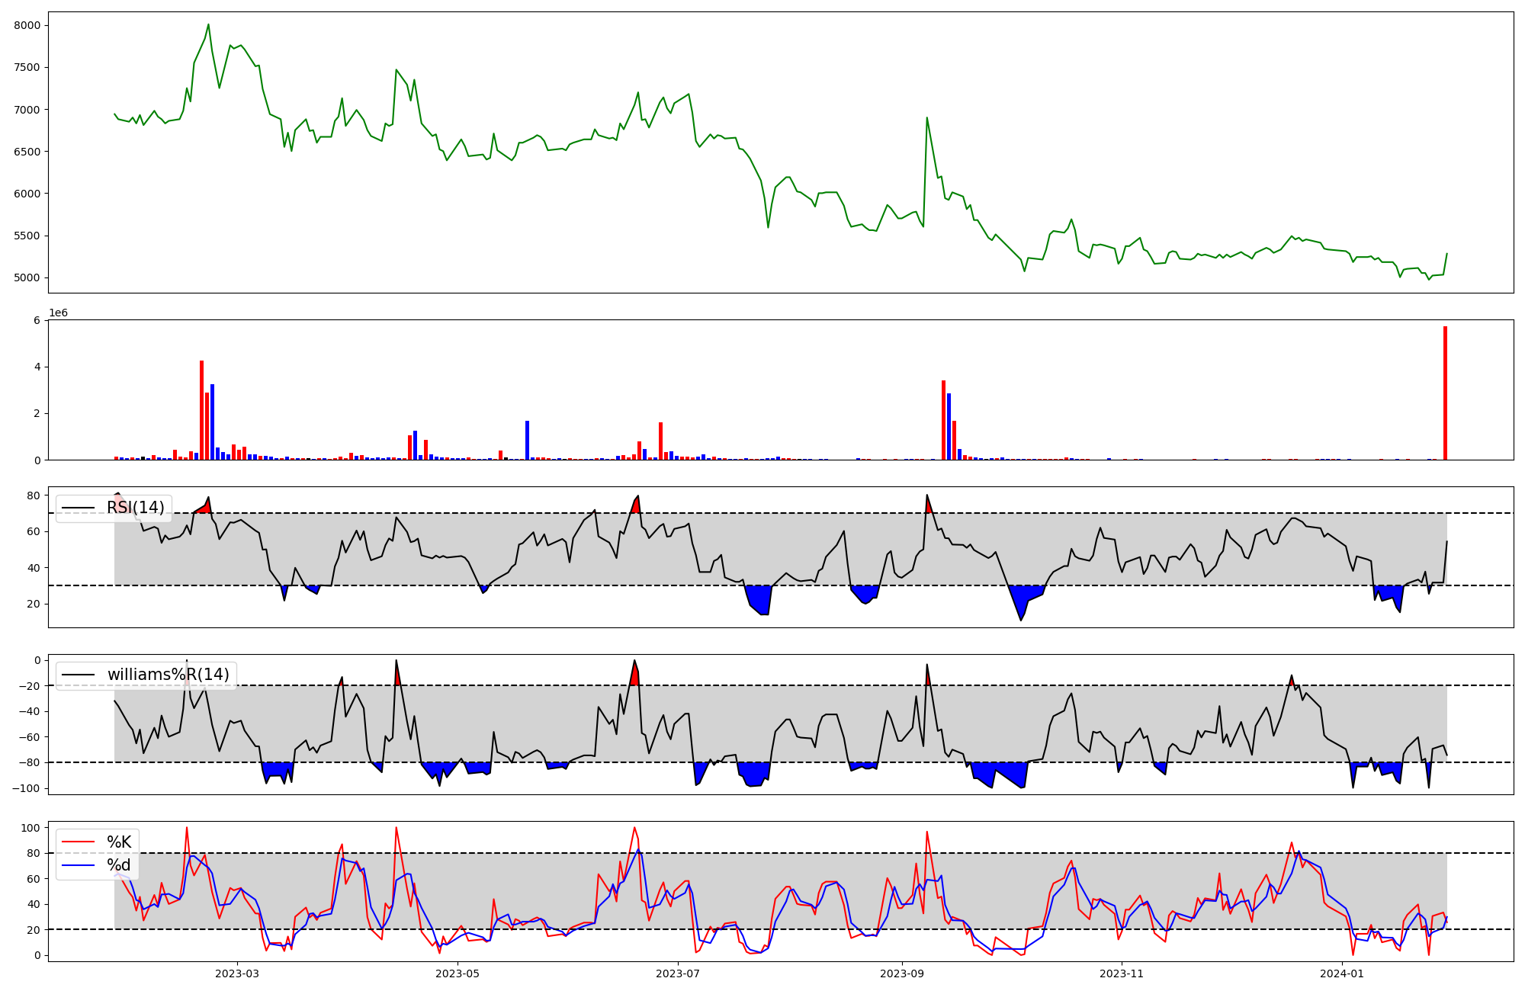The height and width of the screenshot is (991, 1525).
Task: Click the 2023-09 x-axis date label
Action: tap(902, 973)
